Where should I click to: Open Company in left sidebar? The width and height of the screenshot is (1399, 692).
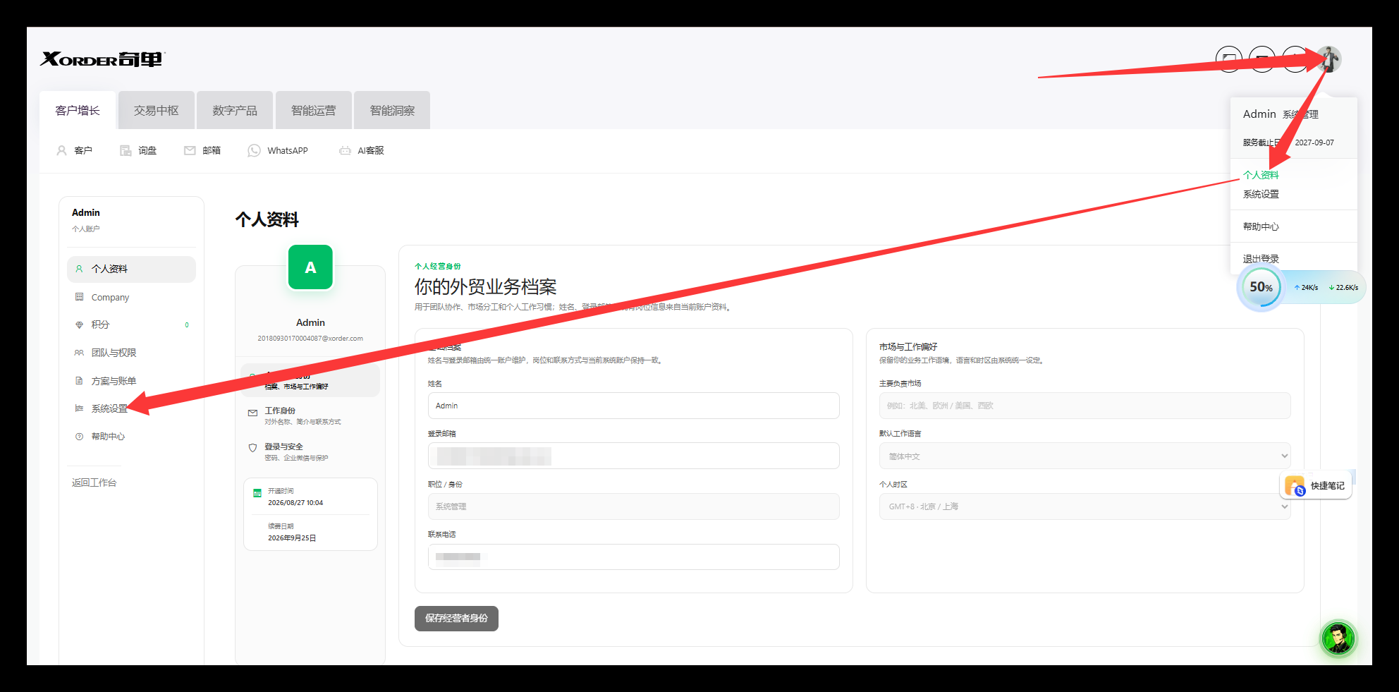(x=131, y=297)
